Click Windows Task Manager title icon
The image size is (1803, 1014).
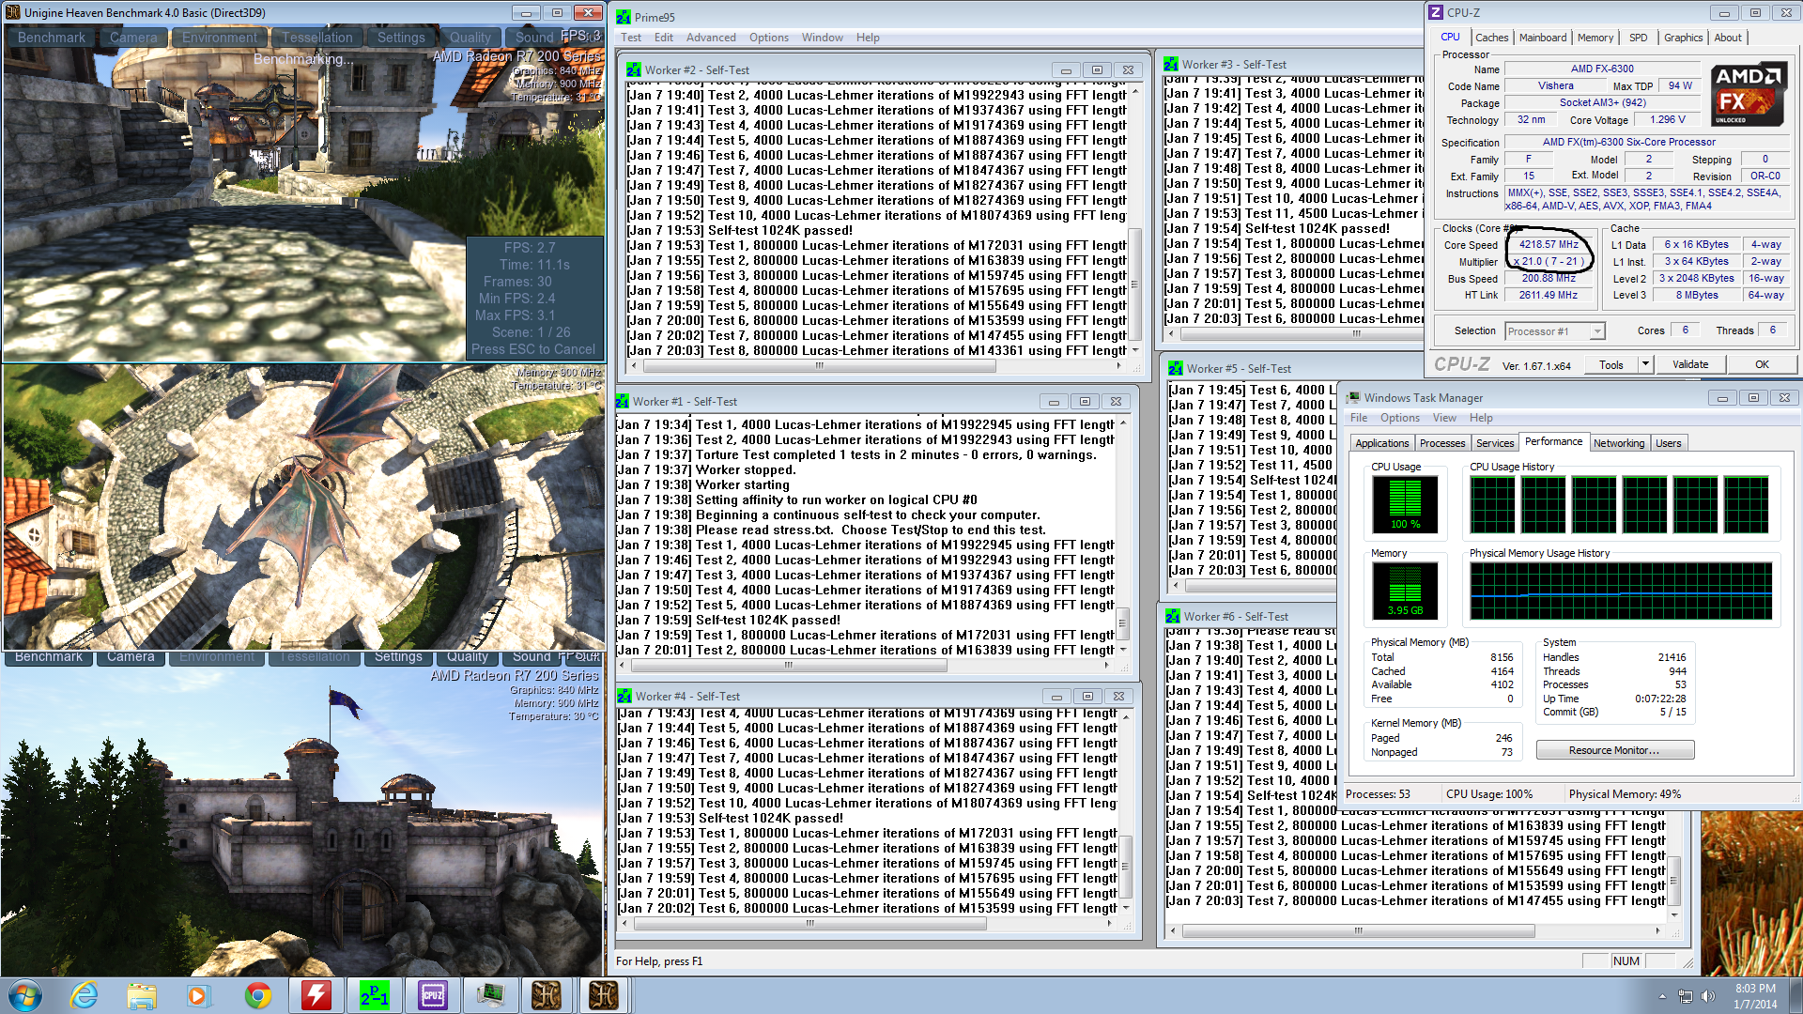1353,397
